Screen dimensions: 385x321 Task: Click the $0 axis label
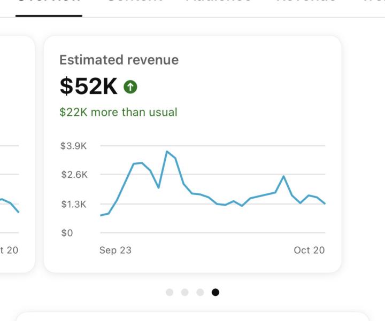pos(67,233)
